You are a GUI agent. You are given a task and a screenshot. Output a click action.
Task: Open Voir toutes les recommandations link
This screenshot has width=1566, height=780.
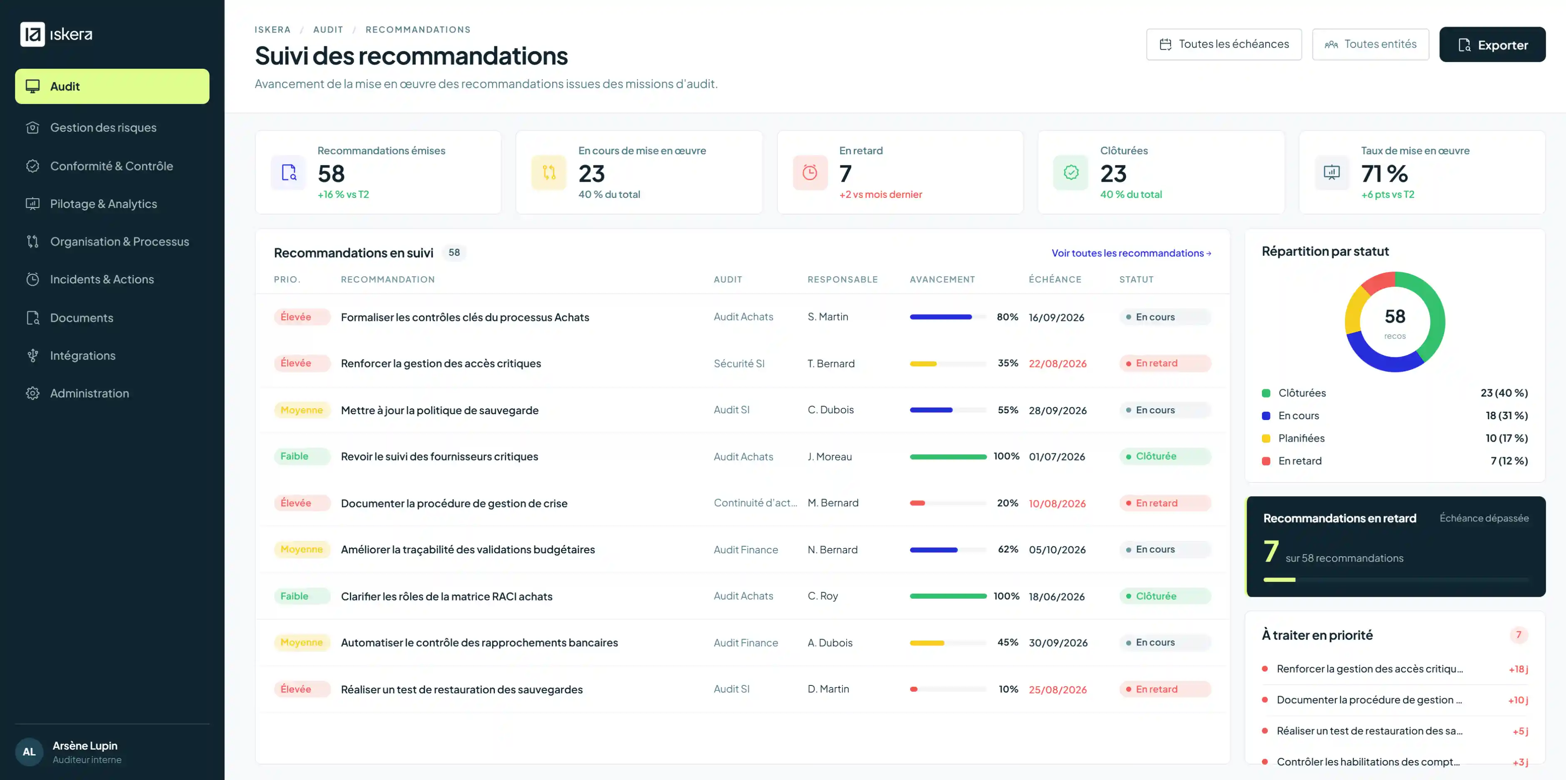1131,253
